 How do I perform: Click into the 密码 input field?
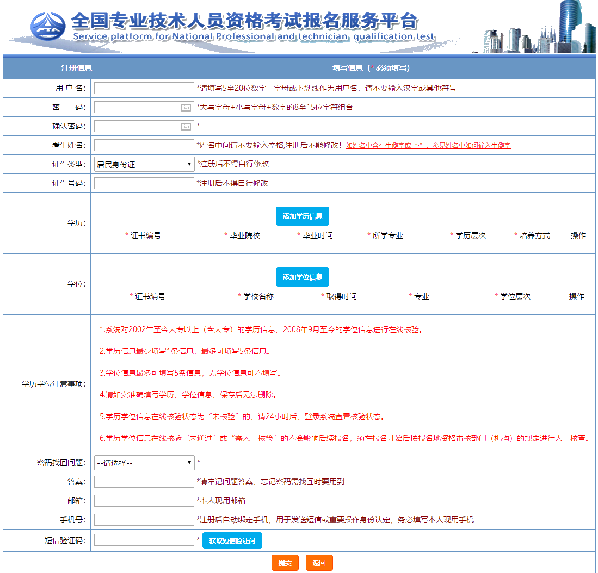click(137, 108)
